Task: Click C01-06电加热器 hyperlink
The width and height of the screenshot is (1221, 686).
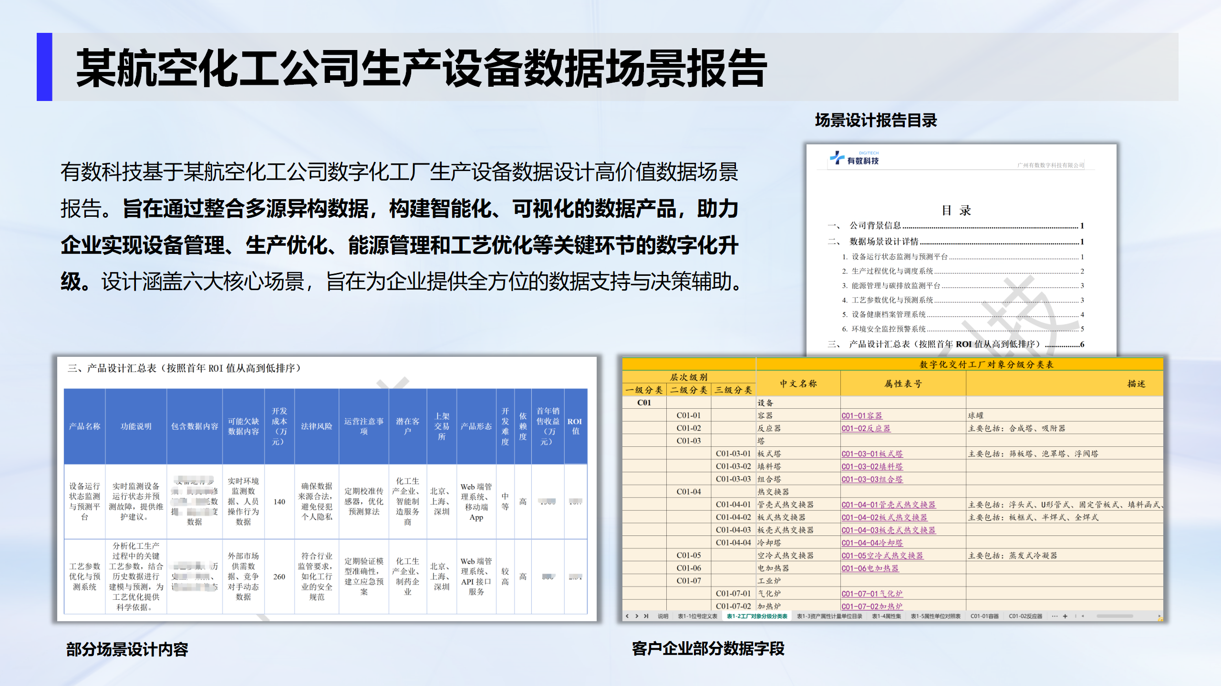Action: (x=870, y=568)
